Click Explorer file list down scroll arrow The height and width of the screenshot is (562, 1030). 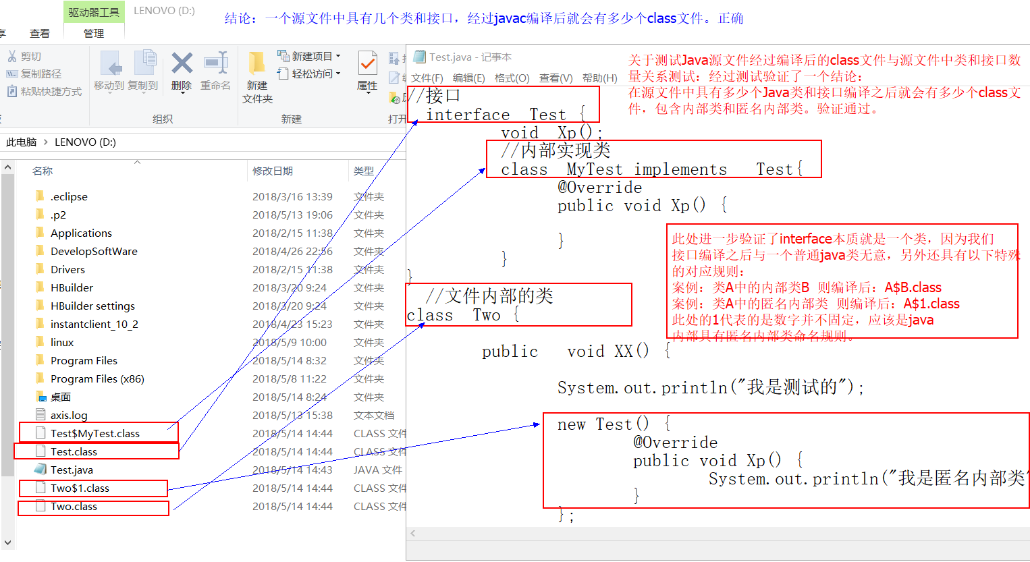tap(7, 542)
